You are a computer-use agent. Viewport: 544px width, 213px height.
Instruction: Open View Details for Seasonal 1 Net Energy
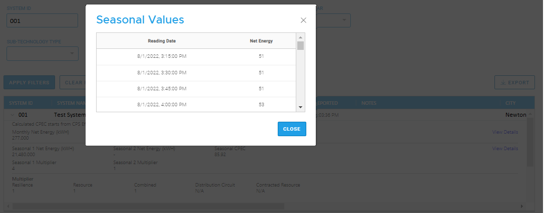505,149
